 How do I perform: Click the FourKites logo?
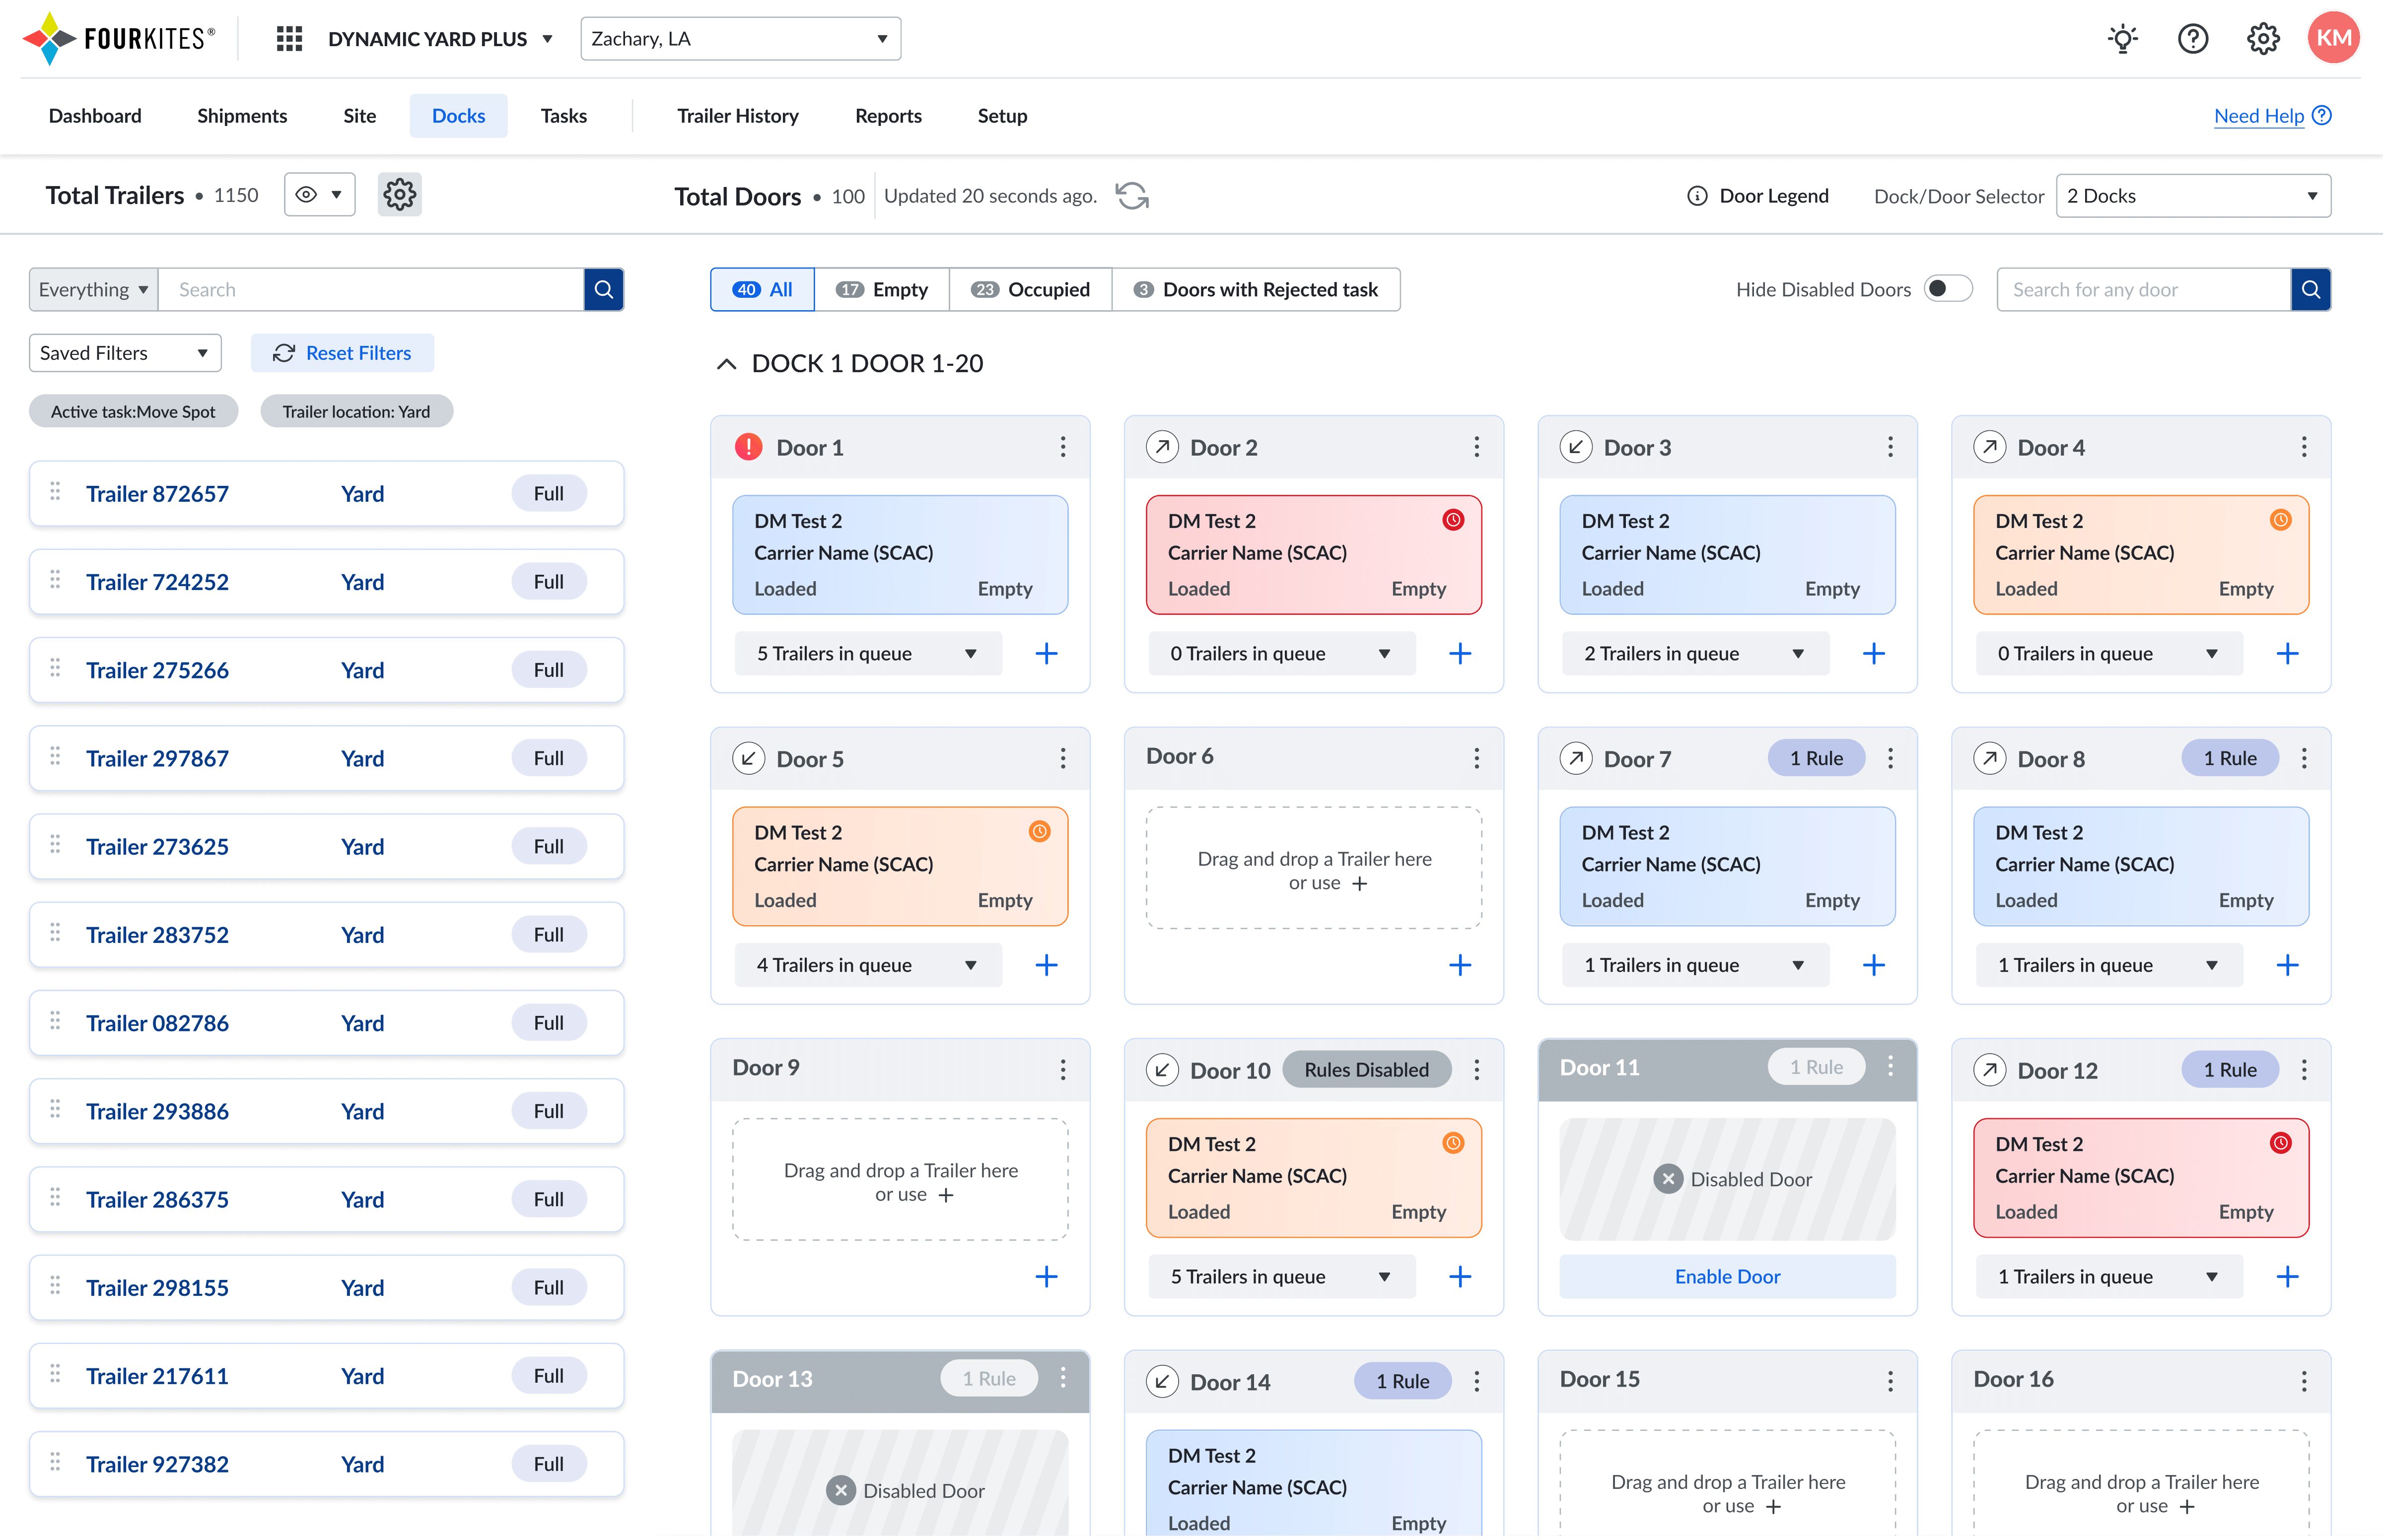pos(119,39)
